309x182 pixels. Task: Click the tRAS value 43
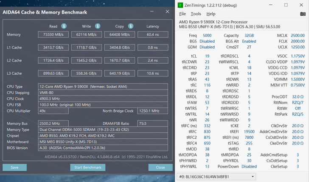(x=207, y=79)
